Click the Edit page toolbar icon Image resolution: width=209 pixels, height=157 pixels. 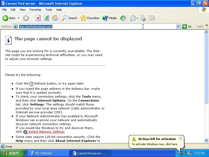click(x=152, y=18)
